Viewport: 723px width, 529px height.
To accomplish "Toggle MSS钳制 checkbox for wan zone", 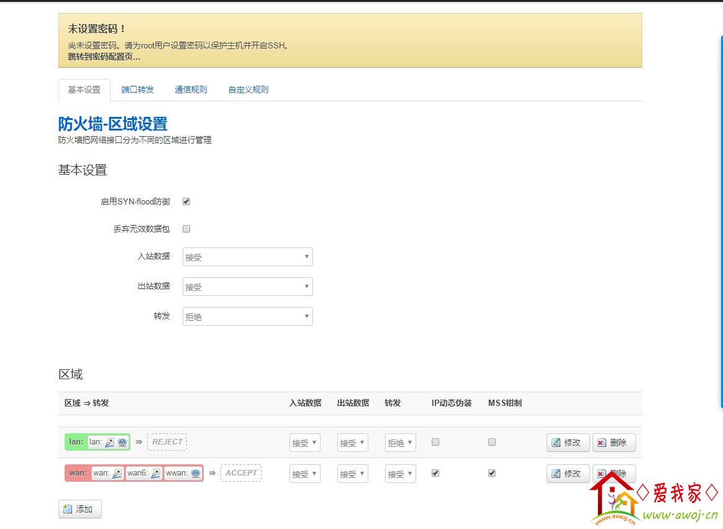I will 492,473.
